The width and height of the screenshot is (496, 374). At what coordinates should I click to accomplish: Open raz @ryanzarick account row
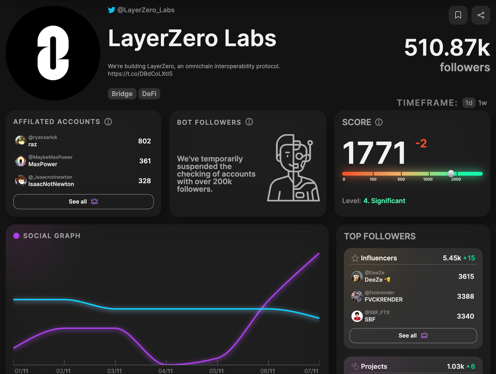83,141
